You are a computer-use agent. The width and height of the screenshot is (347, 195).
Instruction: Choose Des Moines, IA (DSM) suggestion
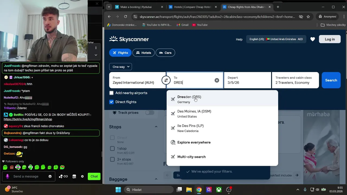click(222, 114)
